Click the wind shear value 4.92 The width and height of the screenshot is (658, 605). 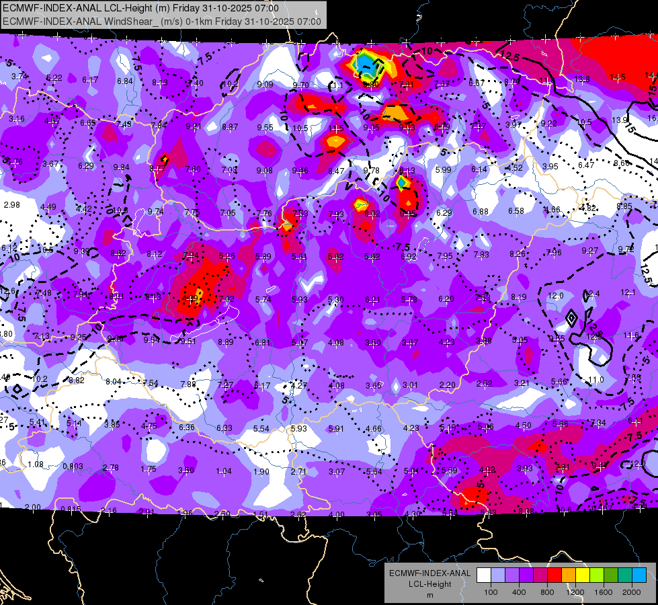click(487, 470)
